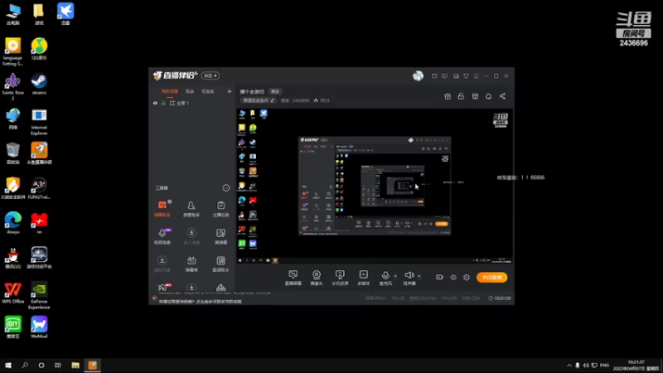Add the 直播屏幕 capture source

tap(293, 278)
